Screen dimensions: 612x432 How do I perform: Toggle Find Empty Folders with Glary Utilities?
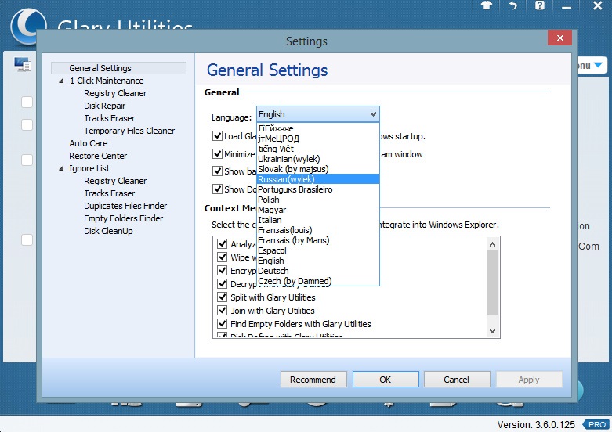223,324
